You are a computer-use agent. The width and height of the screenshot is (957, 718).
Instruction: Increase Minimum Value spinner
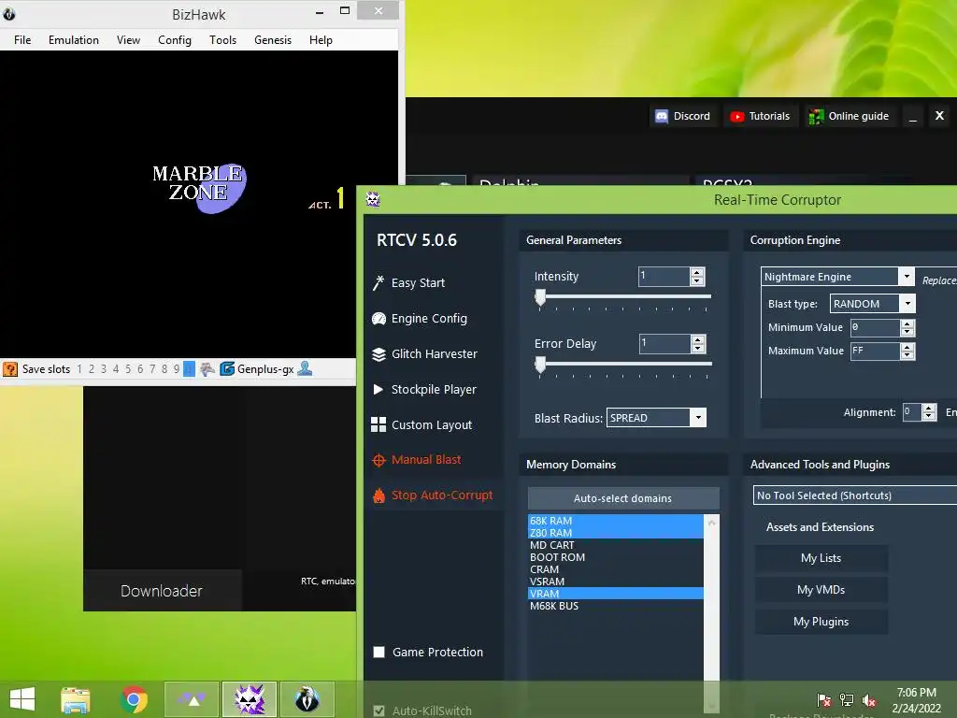tap(907, 323)
